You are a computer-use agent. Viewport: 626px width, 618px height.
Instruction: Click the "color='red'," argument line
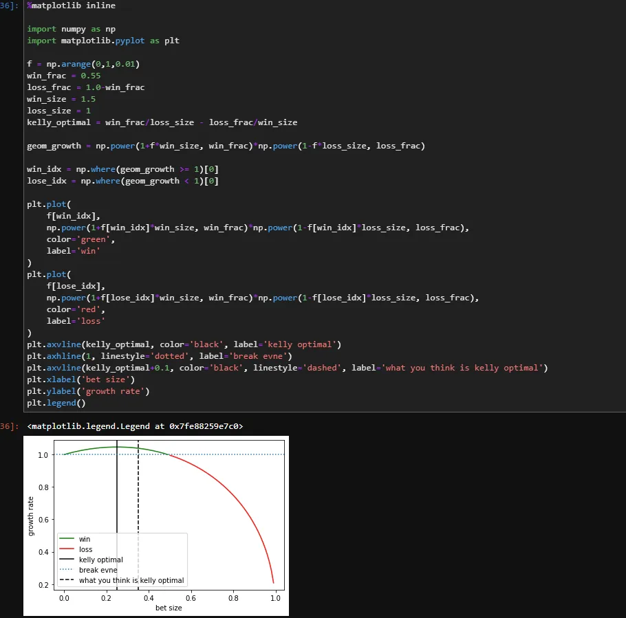tap(76, 309)
